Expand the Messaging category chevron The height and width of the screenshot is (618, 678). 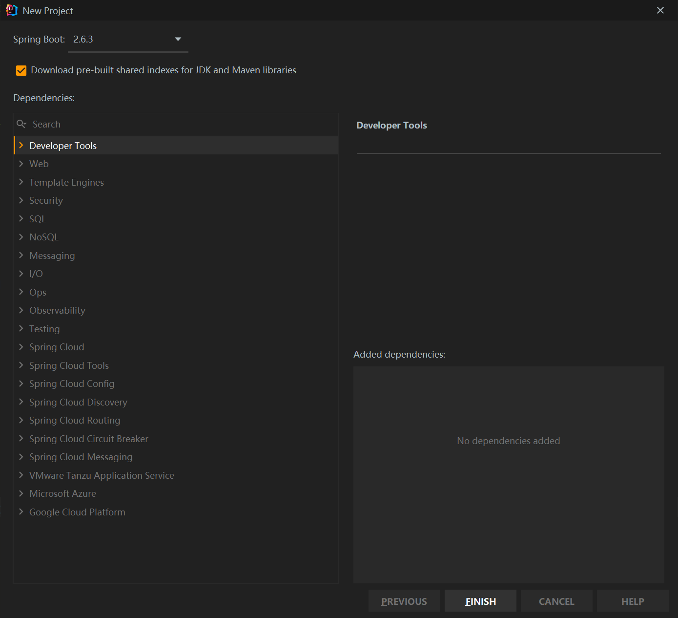[x=21, y=256]
